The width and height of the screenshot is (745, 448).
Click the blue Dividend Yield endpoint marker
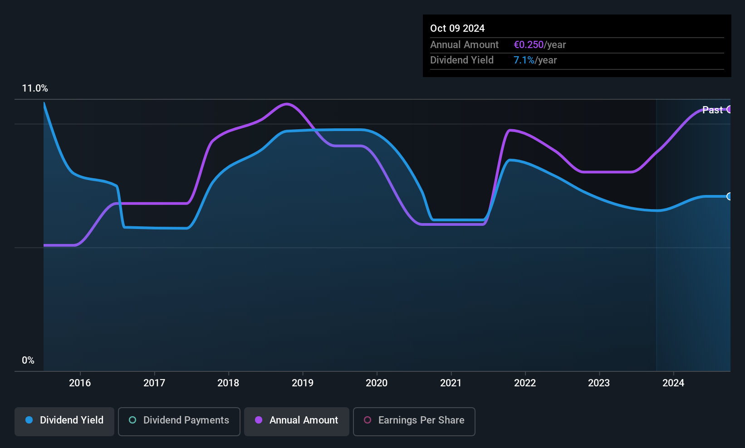730,196
